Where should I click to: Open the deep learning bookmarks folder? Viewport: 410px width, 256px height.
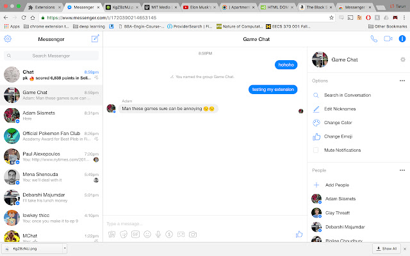point(89,26)
